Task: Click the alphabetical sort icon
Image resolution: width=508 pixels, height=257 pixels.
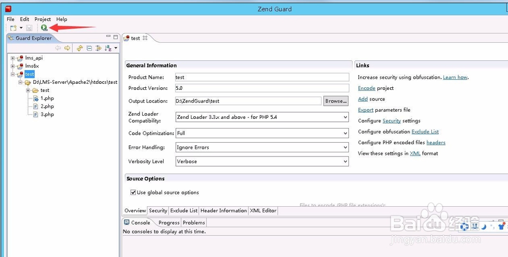Action: tap(108, 48)
